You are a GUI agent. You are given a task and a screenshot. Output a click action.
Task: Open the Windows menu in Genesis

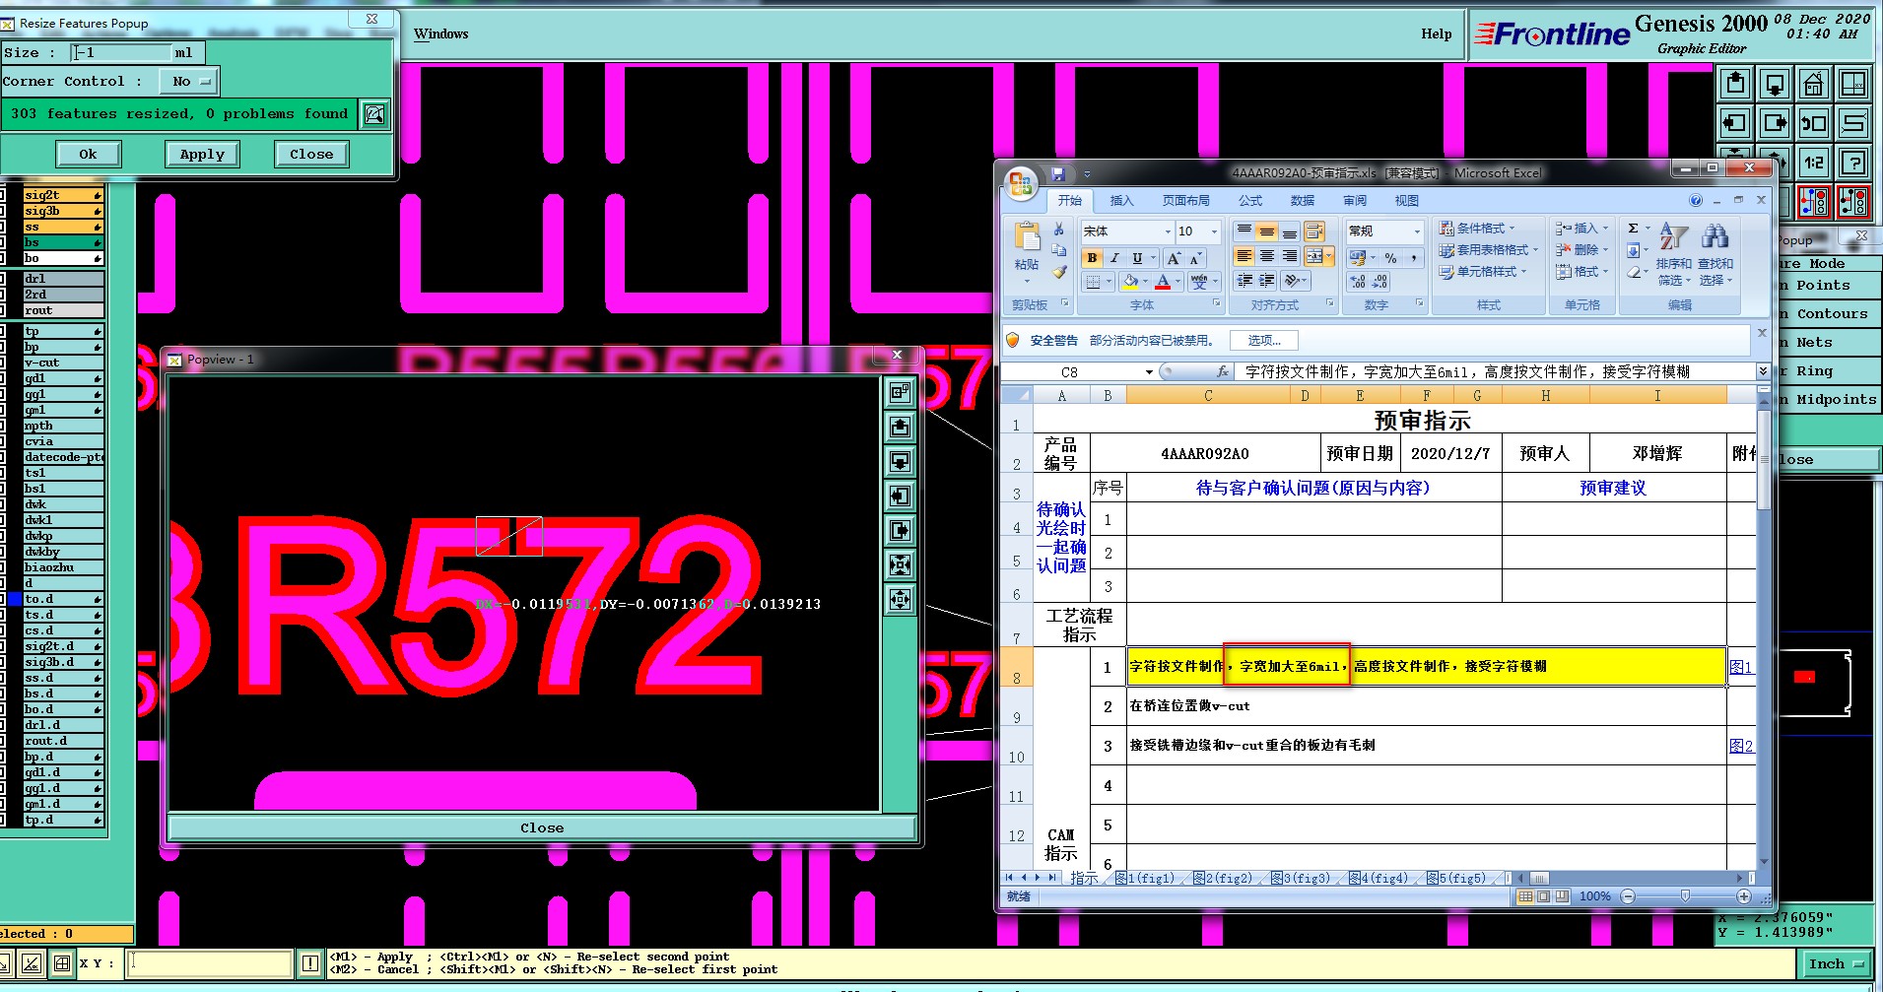[441, 33]
